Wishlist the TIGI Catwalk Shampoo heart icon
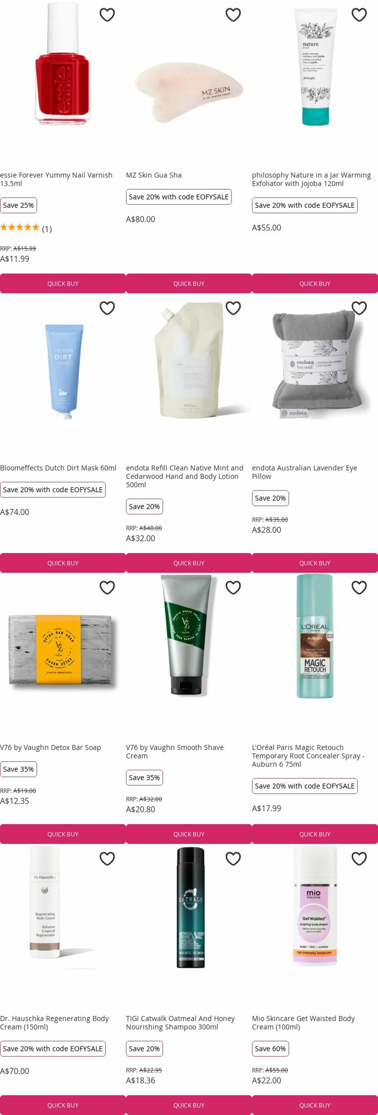The width and height of the screenshot is (378, 1115). click(233, 858)
